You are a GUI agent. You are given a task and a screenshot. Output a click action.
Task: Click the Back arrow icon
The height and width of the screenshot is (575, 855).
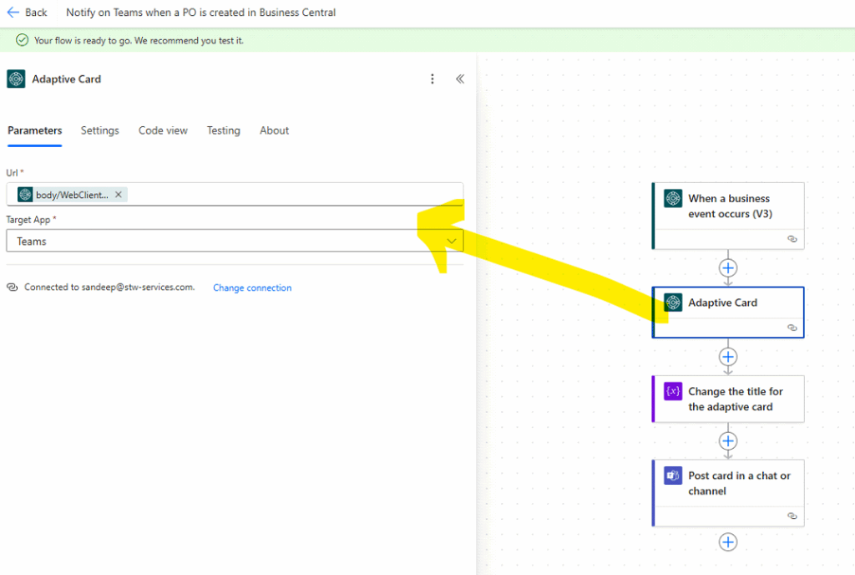(x=13, y=13)
